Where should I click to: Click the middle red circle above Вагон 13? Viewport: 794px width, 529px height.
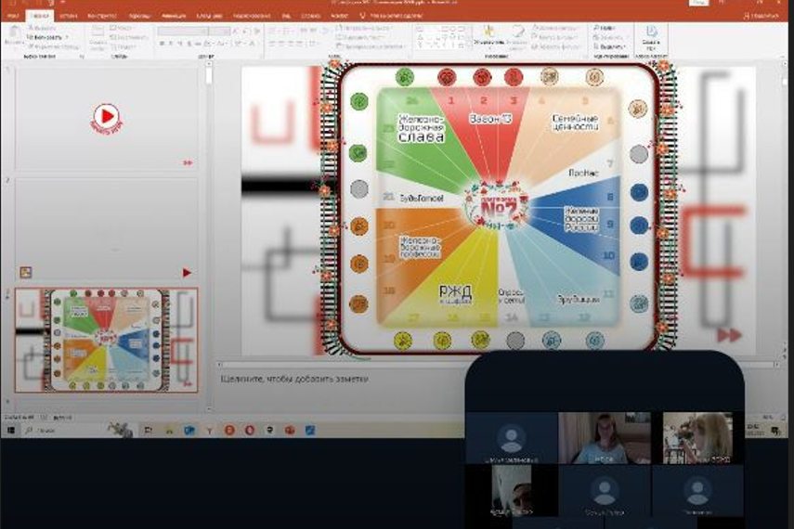481,77
